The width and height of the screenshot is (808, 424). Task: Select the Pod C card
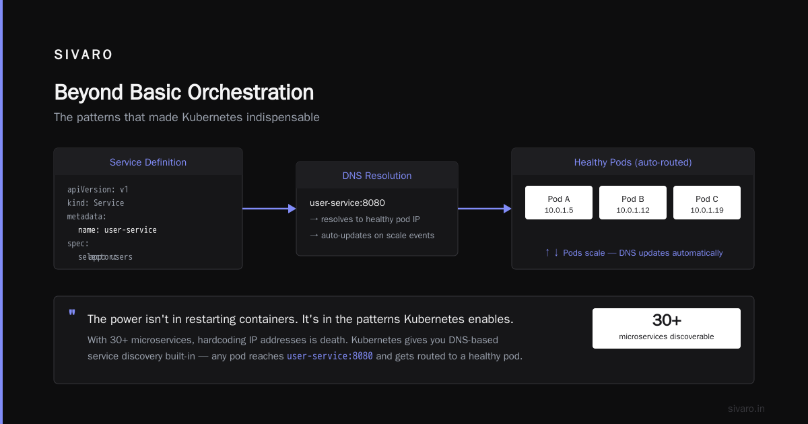coord(707,203)
